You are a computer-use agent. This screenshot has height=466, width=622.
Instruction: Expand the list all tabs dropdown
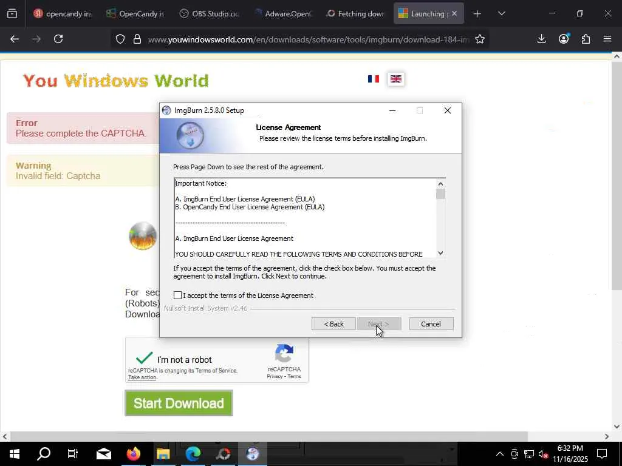501,14
